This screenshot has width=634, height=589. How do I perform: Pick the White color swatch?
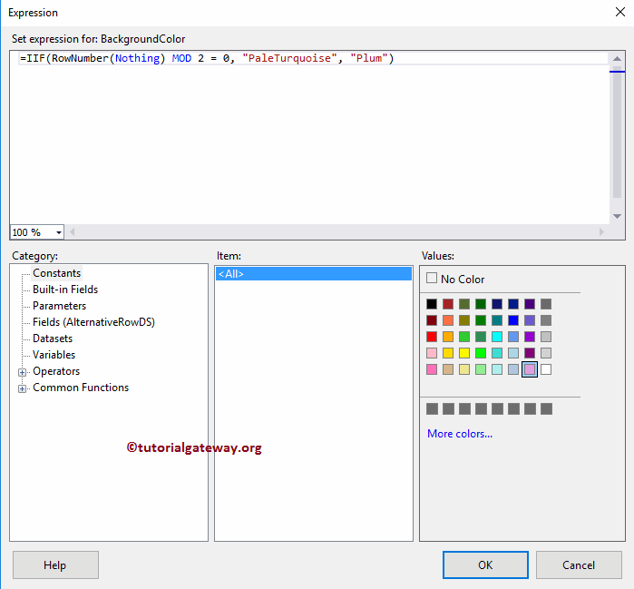pos(546,369)
